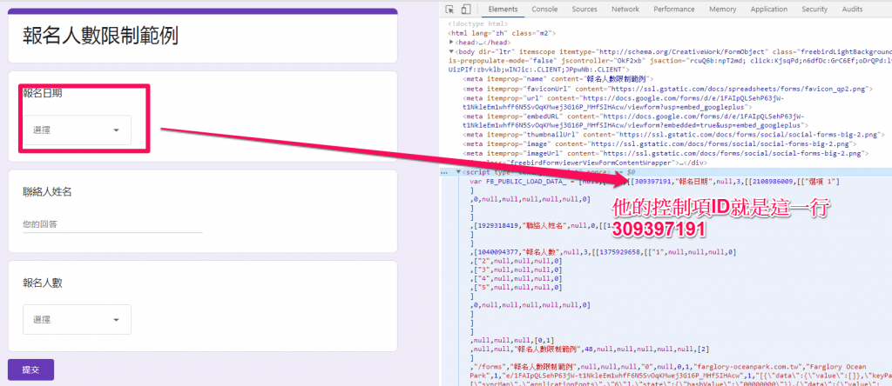This screenshot has height=386, width=892.
Task: Expand the head element node
Action: (x=451, y=42)
